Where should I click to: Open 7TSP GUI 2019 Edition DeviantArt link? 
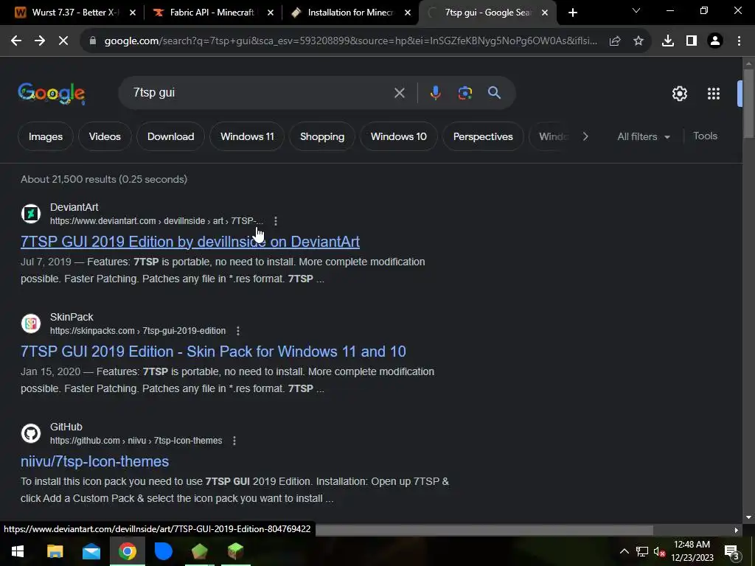190,242
